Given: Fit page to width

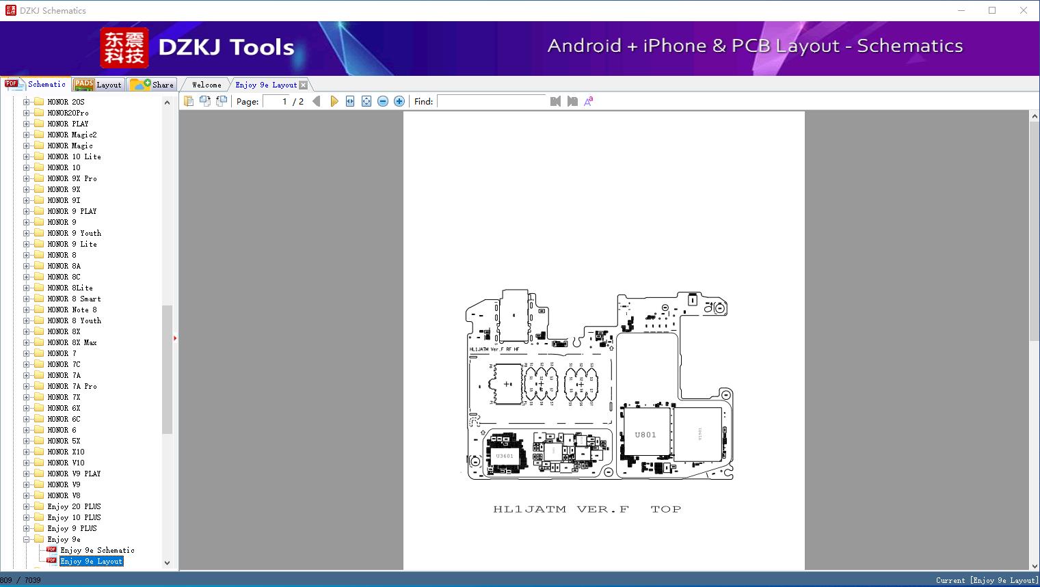Looking at the screenshot, I should pyautogui.click(x=350, y=101).
